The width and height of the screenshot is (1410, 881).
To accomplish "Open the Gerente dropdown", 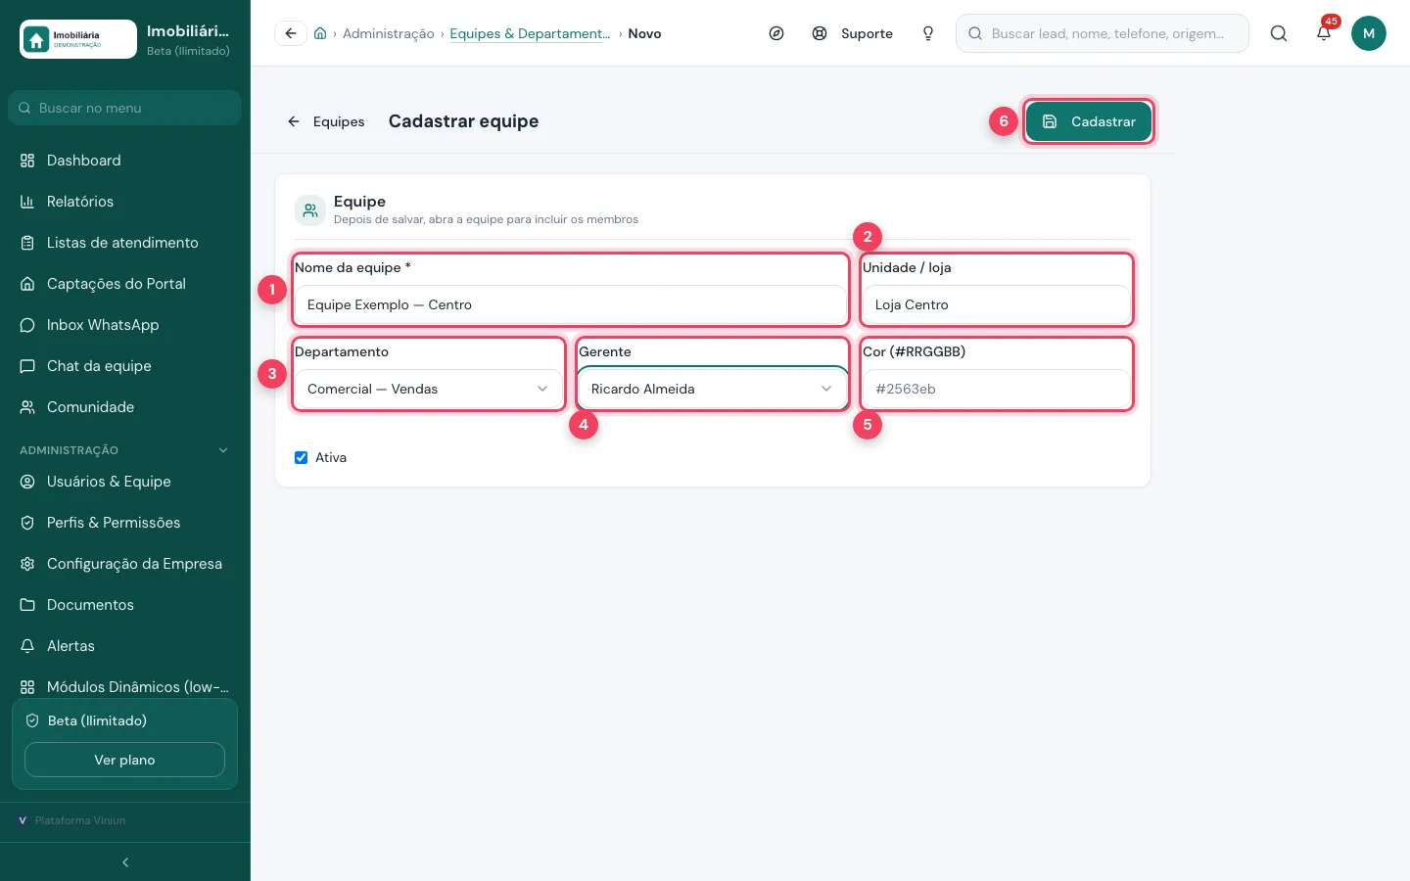I will pos(713,389).
